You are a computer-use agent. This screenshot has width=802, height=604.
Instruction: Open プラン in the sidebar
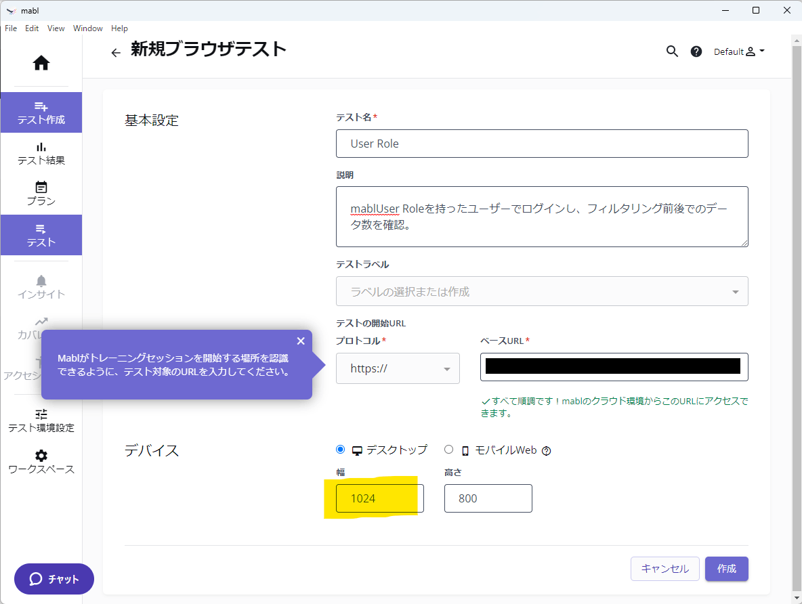pyautogui.click(x=41, y=194)
